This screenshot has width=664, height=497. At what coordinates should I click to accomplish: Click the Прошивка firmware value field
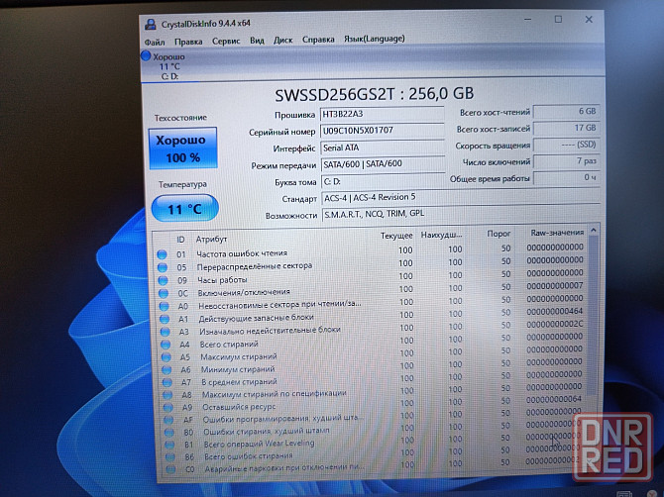(383, 114)
